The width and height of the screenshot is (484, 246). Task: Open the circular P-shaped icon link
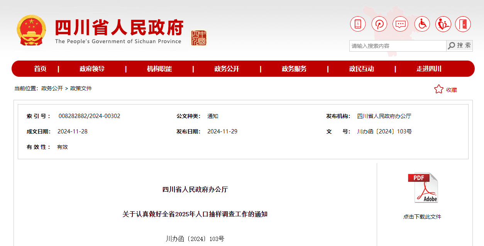click(379, 24)
